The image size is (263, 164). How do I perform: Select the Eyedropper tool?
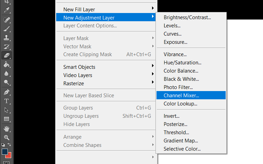(7, 10)
